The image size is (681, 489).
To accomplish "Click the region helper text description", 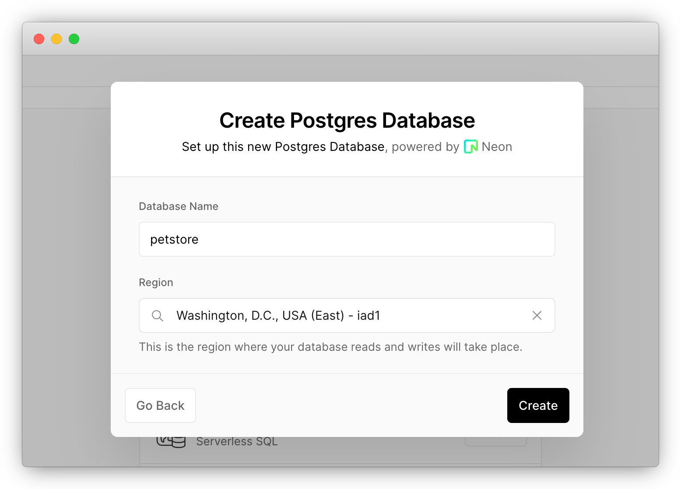I will [x=331, y=347].
